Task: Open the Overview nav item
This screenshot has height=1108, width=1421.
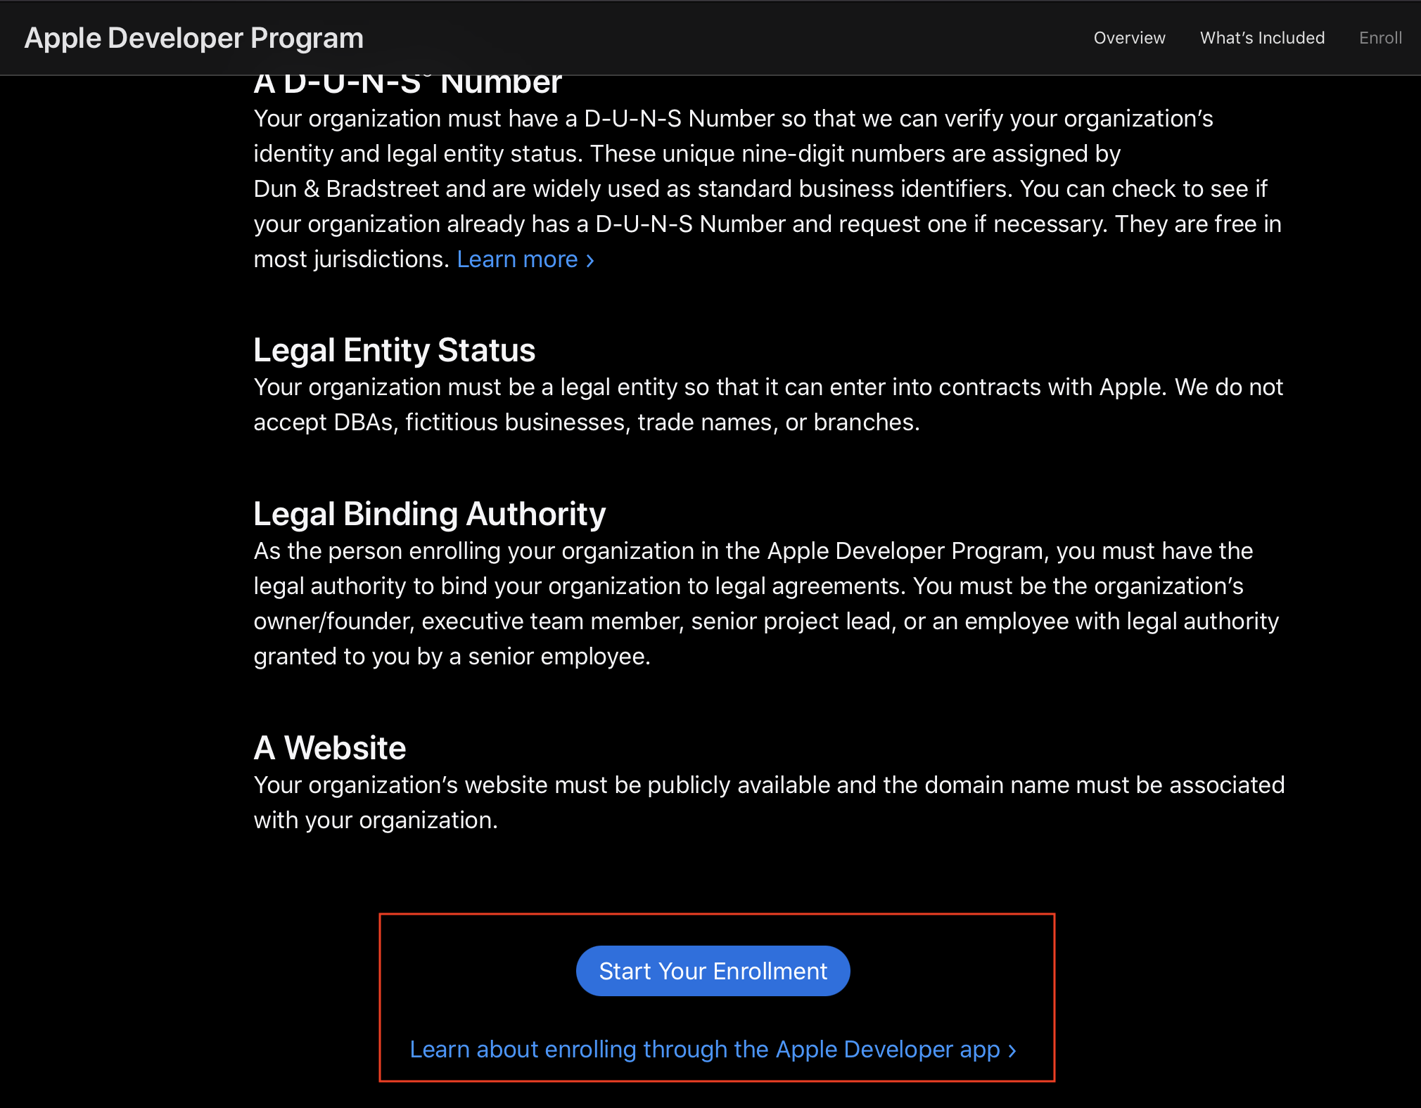Action: [1129, 38]
